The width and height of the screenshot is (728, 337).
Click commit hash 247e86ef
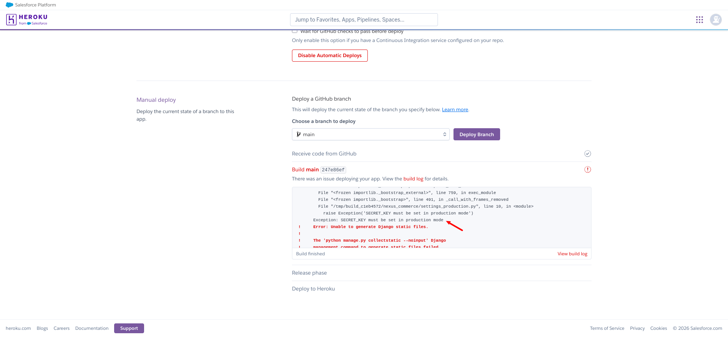333,170
